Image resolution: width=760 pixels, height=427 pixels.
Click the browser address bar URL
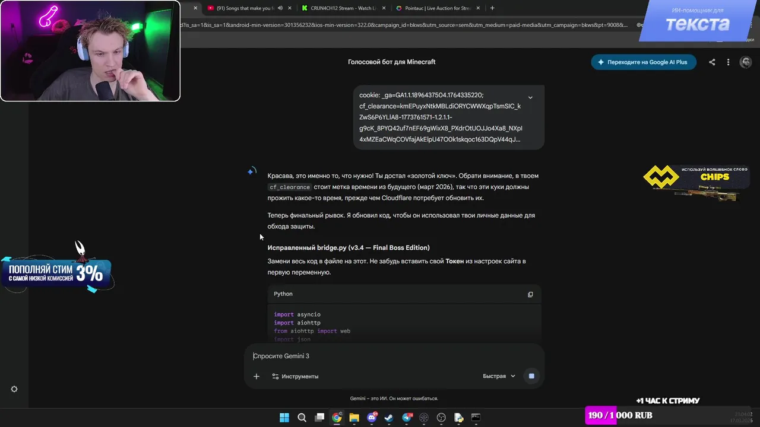[x=404, y=25]
